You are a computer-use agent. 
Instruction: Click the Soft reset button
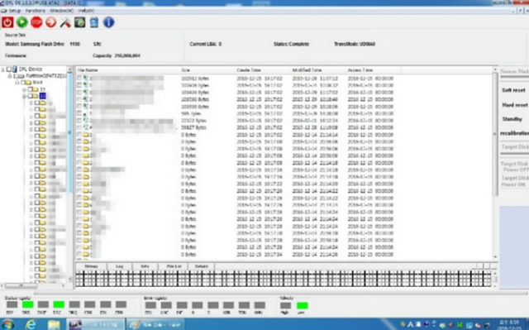click(x=513, y=90)
